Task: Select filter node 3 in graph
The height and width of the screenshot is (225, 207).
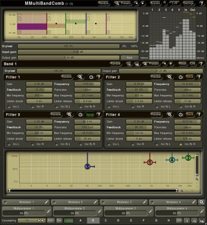Action: click(87, 167)
